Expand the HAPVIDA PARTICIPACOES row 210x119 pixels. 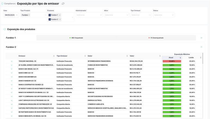click(11, 108)
